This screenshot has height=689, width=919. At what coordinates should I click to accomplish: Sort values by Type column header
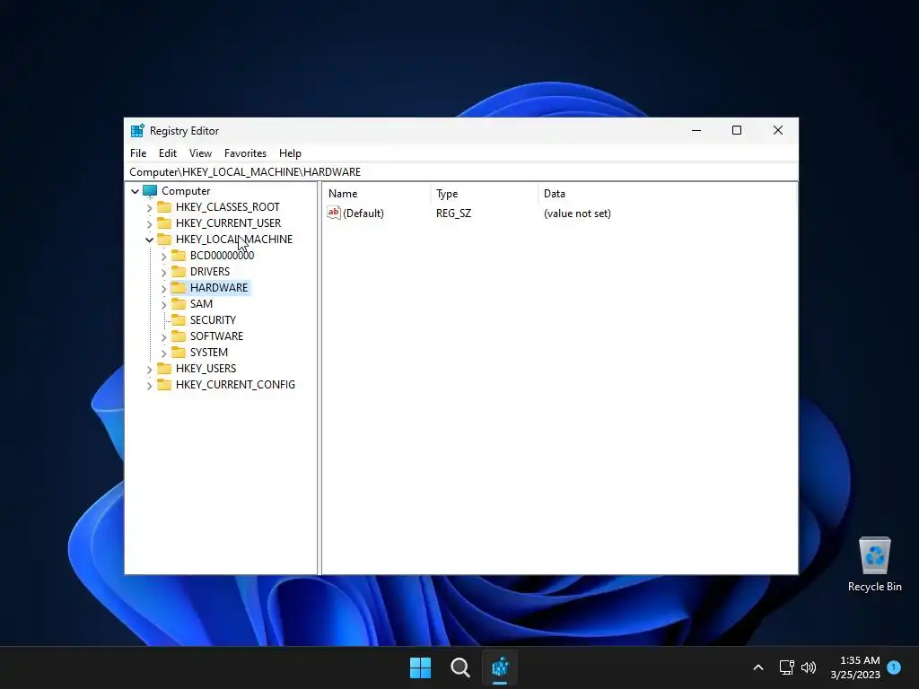pyautogui.click(x=484, y=194)
